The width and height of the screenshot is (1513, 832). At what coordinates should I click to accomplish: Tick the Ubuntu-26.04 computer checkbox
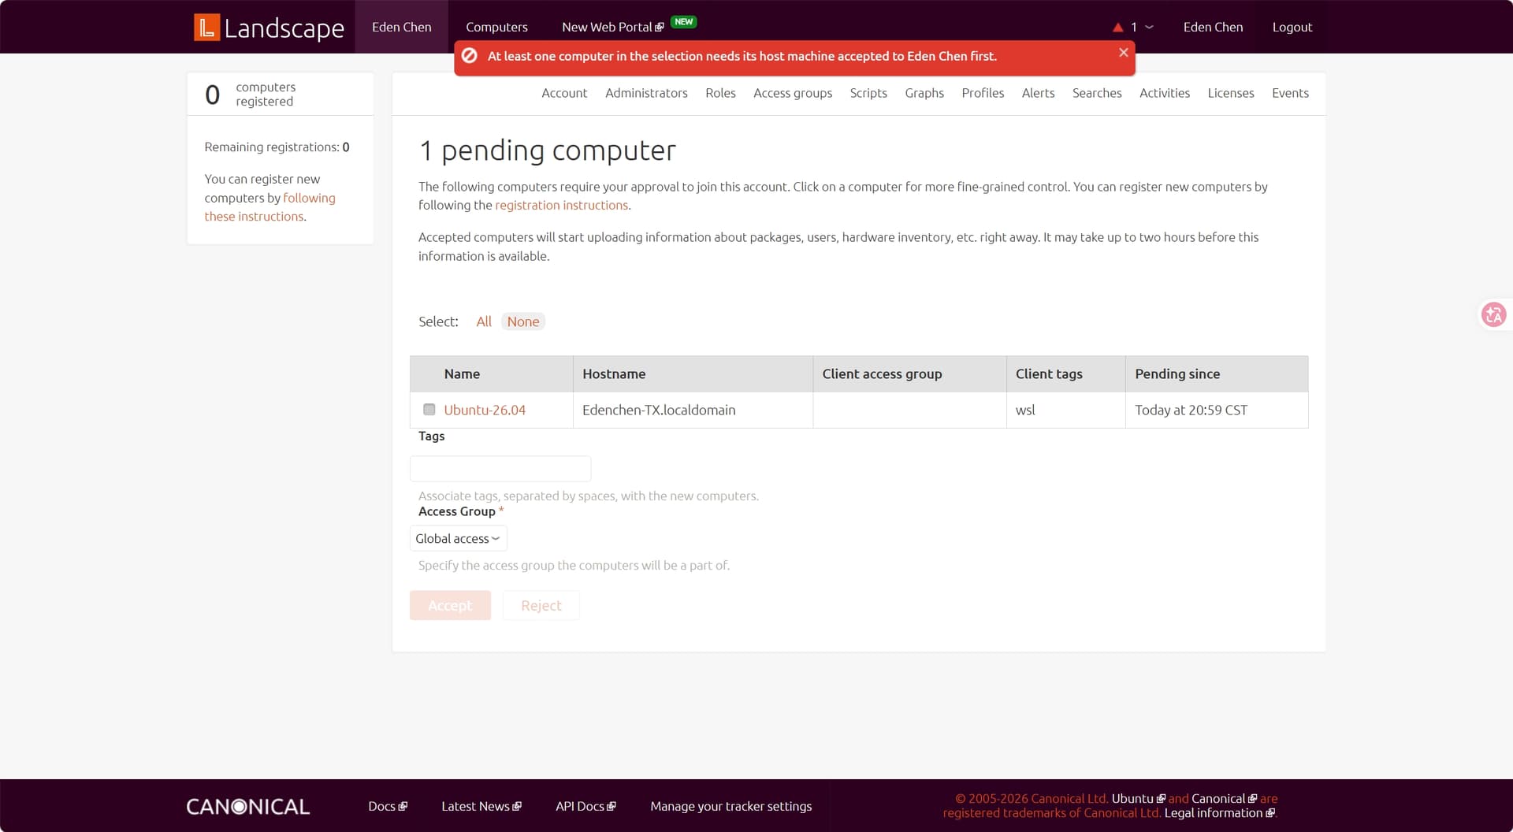[x=429, y=410]
